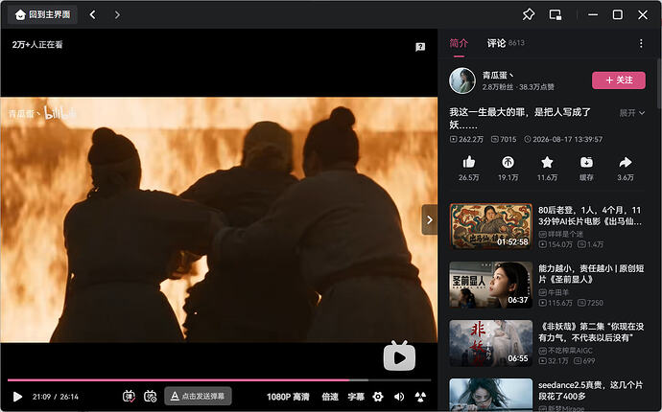The image size is (662, 412).
Task: Open player settings gear
Action: (x=378, y=397)
